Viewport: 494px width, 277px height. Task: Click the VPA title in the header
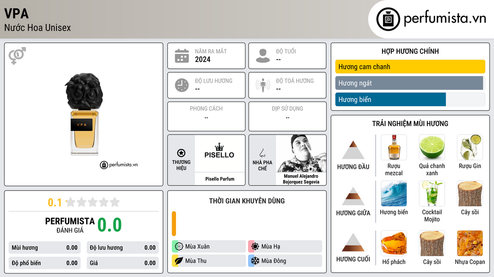click(x=16, y=13)
